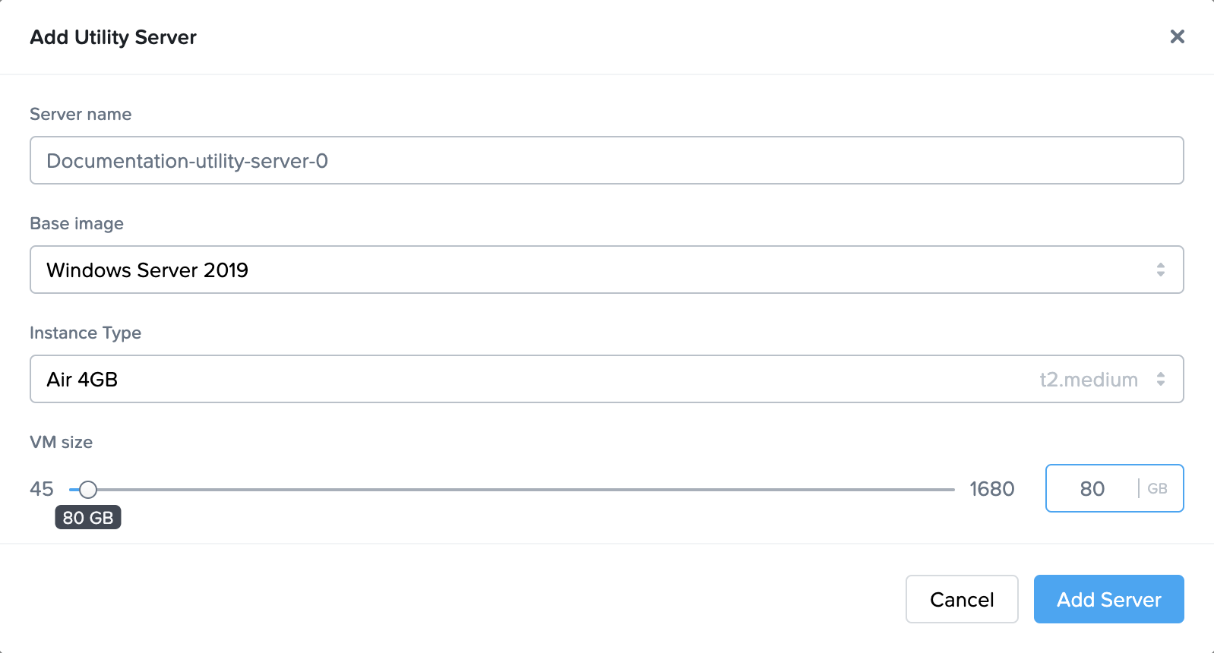Click the Cancel button
This screenshot has height=653, width=1214.
962,599
